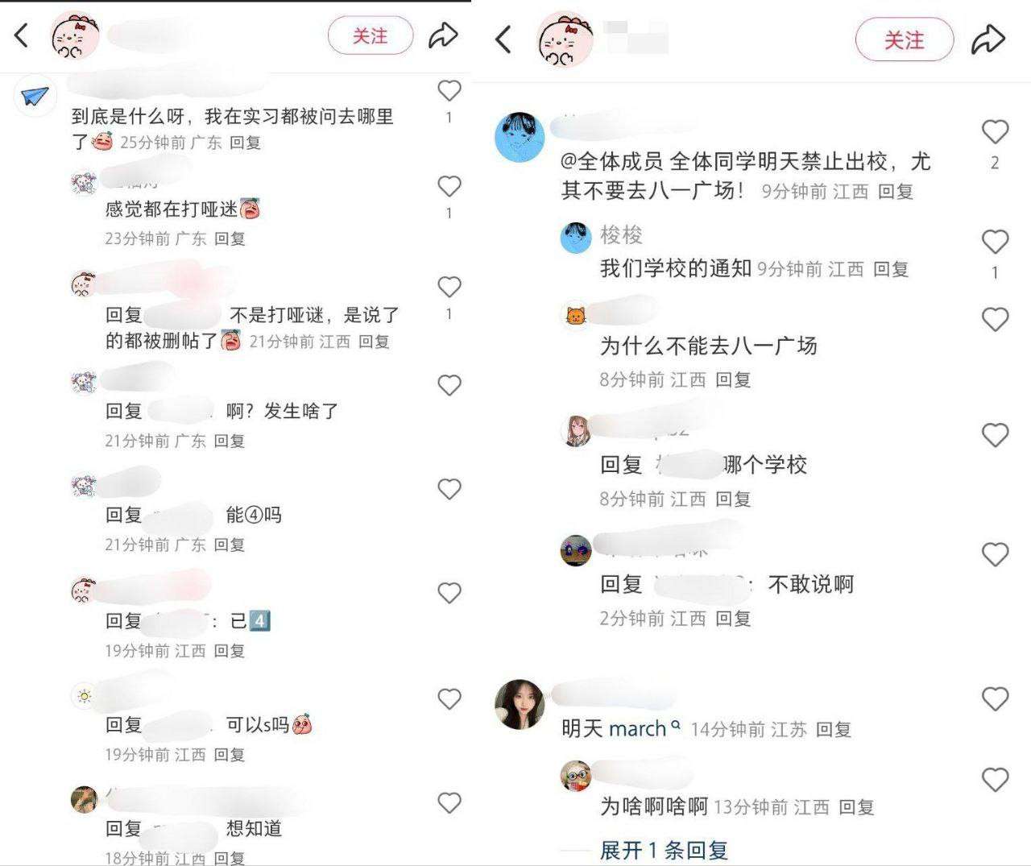Like the comment 感觉都在打哑迷
The height and width of the screenshot is (866, 1031).
(449, 187)
